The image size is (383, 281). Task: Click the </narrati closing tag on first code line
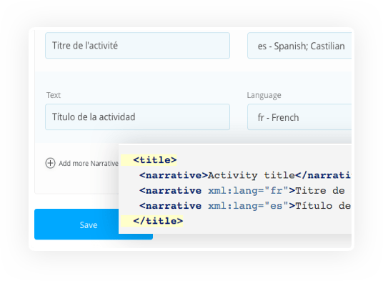click(x=323, y=175)
